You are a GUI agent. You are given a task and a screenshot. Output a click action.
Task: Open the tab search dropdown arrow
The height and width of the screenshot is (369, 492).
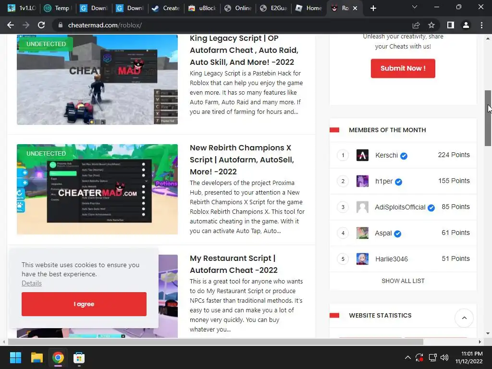[415, 7]
